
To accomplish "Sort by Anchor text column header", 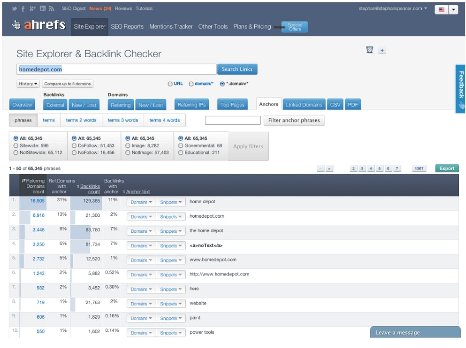I will click(x=138, y=192).
